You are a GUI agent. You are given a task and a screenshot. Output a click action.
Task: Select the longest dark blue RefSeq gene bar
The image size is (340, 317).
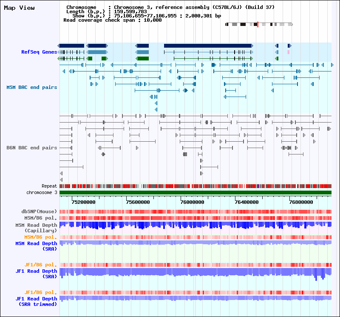click(208, 46)
